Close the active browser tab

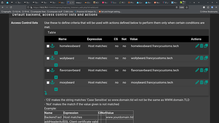coord(73,3)
